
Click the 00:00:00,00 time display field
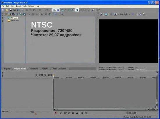(43, 75)
